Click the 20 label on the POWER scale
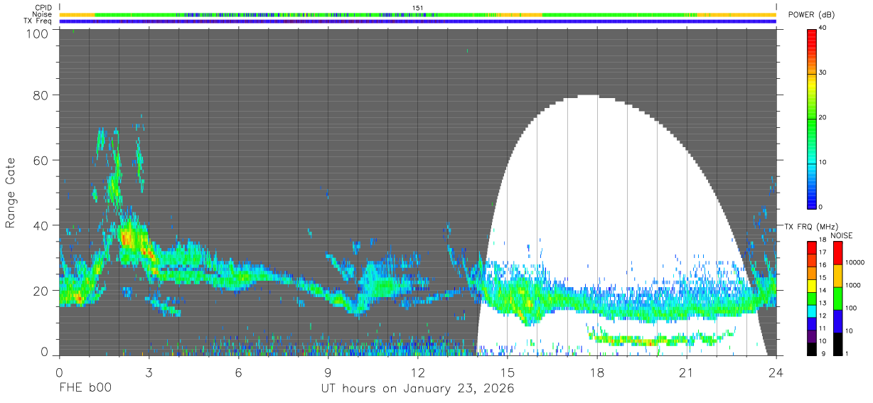This screenshot has width=873, height=403. coord(823,118)
